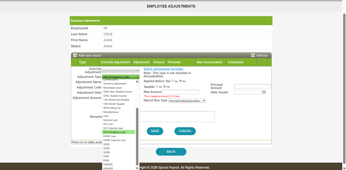Click the BACK button
Viewport: 346px width, 170px height.
tap(171, 152)
